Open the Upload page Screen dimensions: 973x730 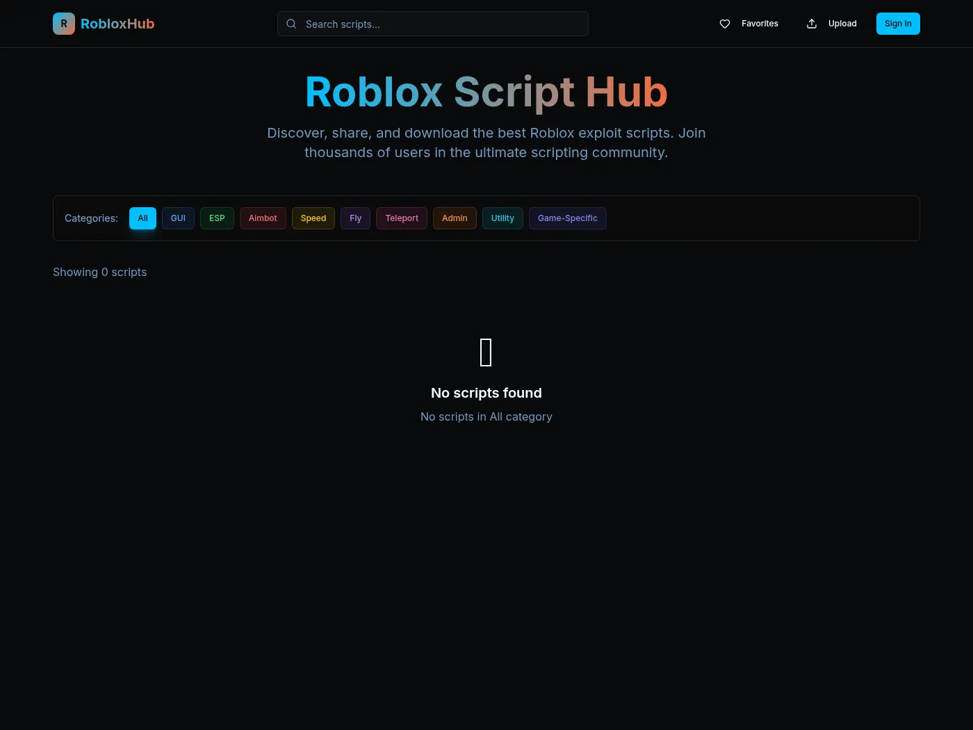pyautogui.click(x=831, y=24)
